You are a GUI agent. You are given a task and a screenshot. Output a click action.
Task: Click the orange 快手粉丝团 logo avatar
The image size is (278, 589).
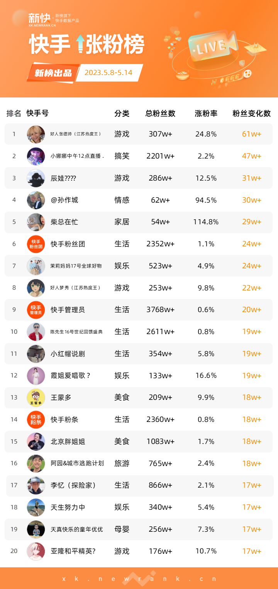click(x=36, y=244)
